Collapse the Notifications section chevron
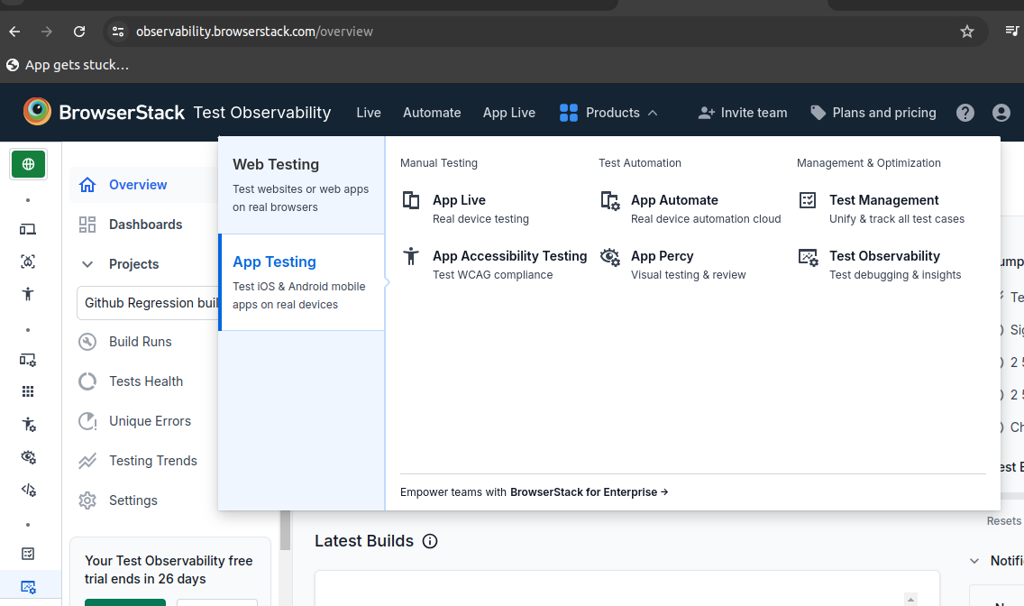Viewport: 1024px width, 606px height. (x=974, y=561)
